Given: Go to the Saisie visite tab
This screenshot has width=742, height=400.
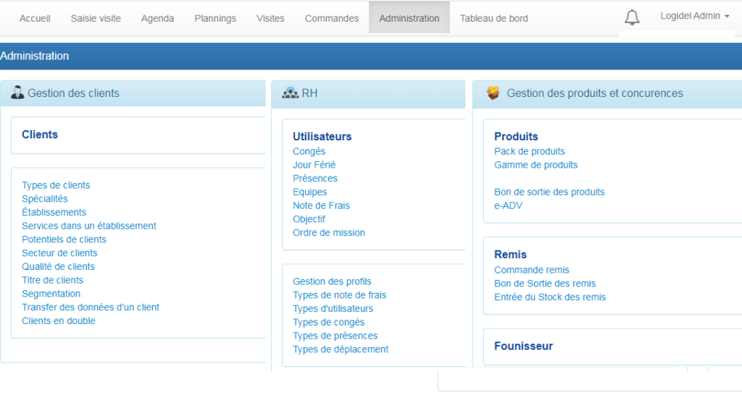Looking at the screenshot, I should 96,18.
